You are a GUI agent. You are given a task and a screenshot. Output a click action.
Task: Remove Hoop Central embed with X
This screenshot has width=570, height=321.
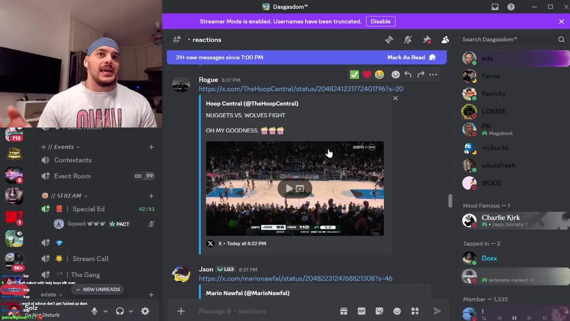tap(395, 98)
